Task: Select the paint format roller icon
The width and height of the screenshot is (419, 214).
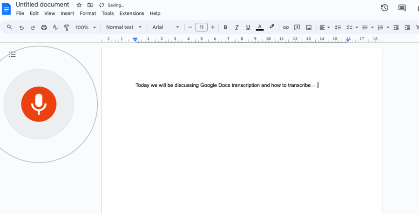Action: 66,27
